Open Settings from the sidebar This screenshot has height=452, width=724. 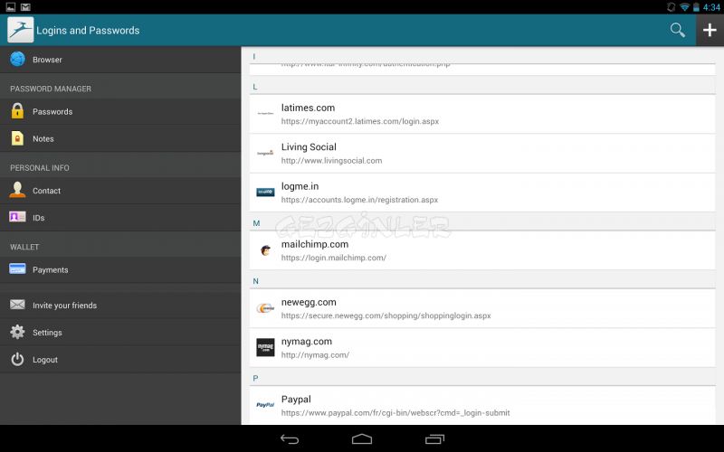coord(120,332)
